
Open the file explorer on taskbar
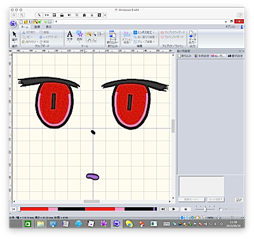click(x=41, y=224)
